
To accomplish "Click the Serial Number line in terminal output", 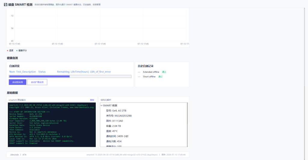I will 26,116.
